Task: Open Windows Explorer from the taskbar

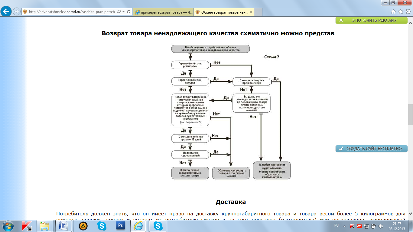Action: click(x=45, y=226)
